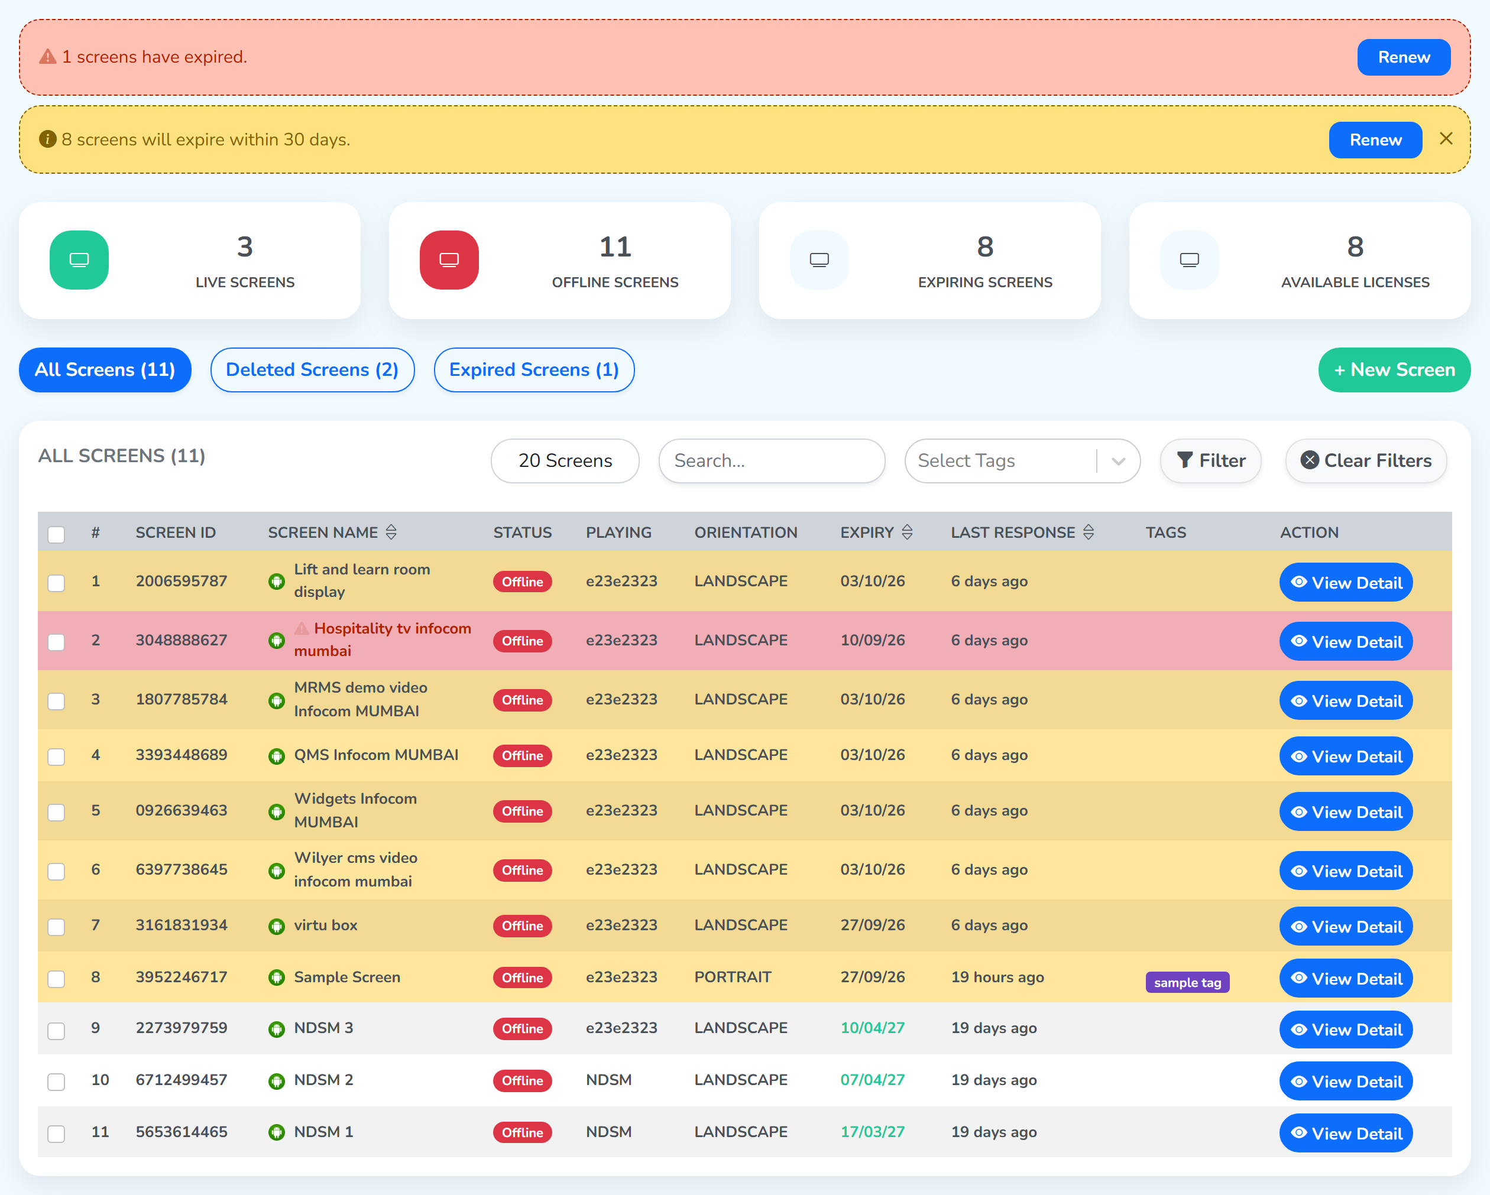Open View Detail for Widgets Infocom MUMBAI
Screen dimensions: 1490x1195
click(x=1346, y=811)
